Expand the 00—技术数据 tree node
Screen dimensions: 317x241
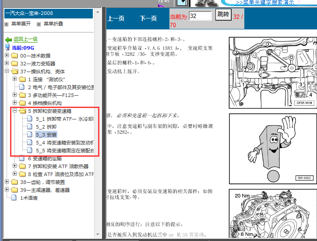click(7, 55)
